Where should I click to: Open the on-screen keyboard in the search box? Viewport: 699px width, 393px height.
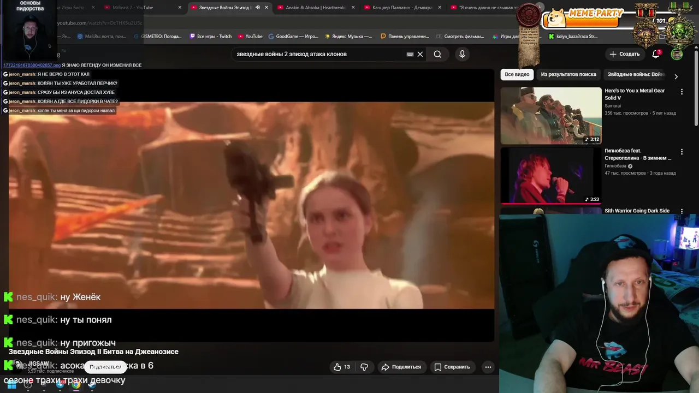pyautogui.click(x=410, y=54)
